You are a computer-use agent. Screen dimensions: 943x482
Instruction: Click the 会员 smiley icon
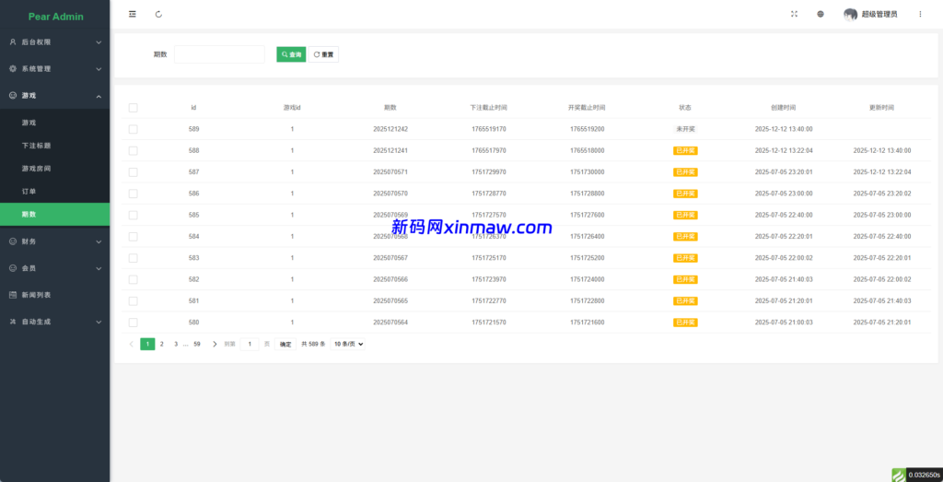click(x=13, y=268)
